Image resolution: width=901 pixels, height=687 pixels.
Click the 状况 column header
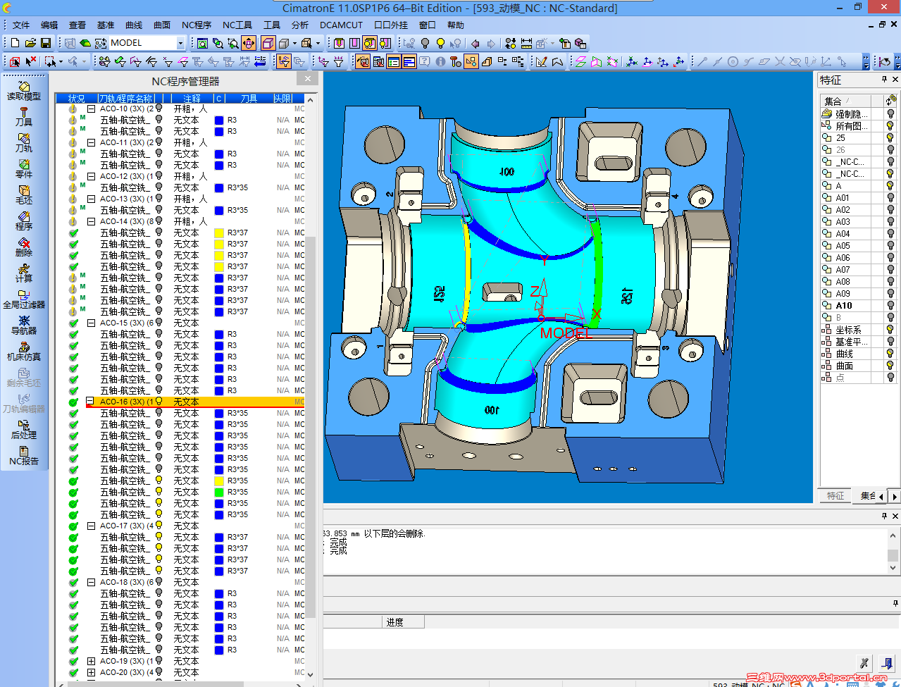[x=77, y=99]
